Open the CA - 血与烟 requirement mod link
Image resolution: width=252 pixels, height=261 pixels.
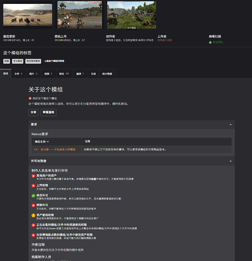55,149
